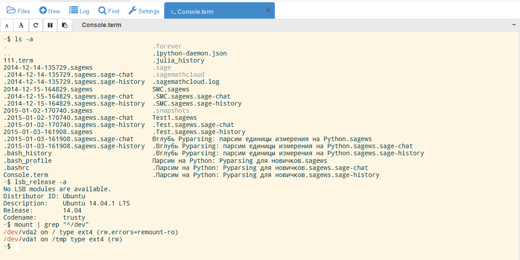Collapse the console with the tilde control
Screen dimensions: 520x260
(513, 25)
